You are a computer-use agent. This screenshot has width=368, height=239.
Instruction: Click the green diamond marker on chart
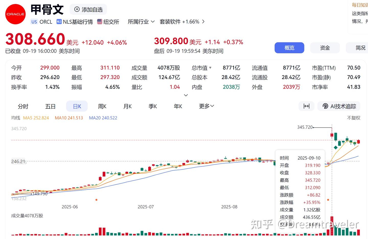336,147
